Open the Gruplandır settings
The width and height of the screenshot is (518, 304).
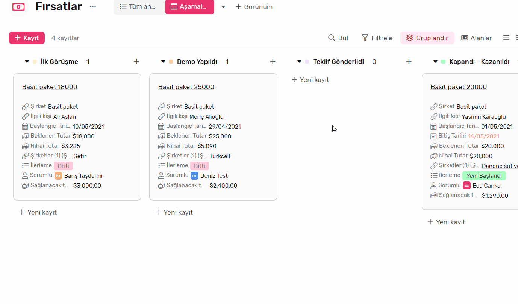pos(427,38)
